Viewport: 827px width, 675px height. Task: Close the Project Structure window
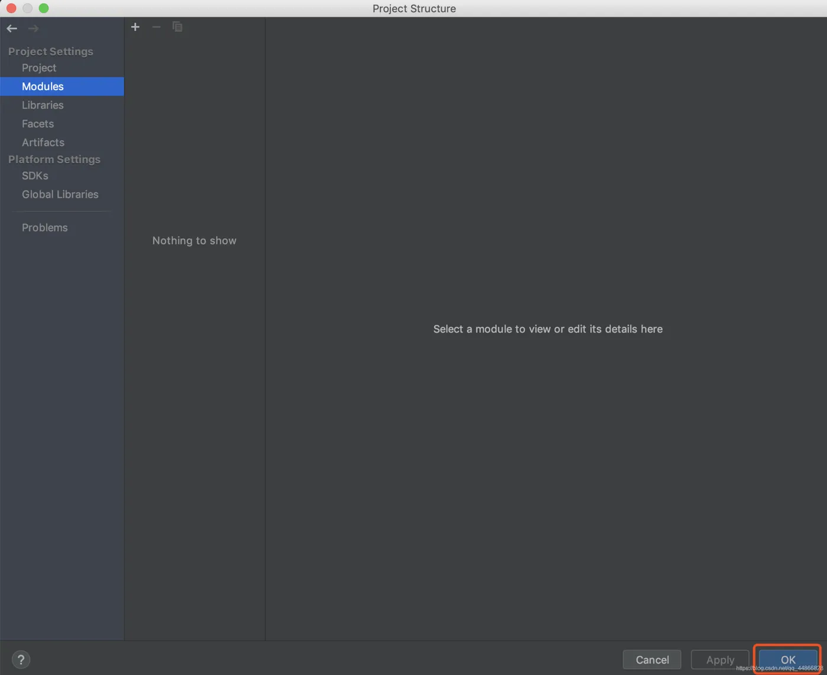pyautogui.click(x=11, y=8)
